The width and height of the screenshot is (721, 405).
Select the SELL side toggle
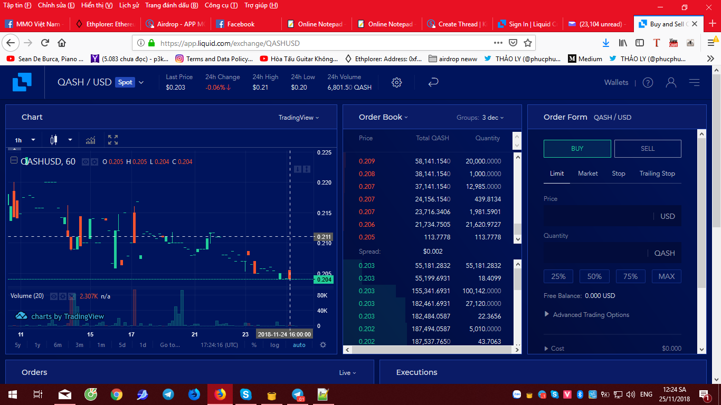coord(648,149)
